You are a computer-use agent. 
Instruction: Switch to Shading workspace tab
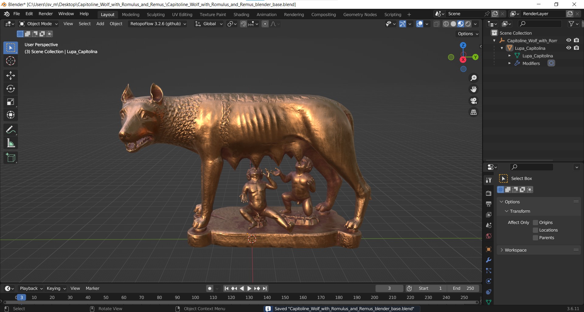click(241, 15)
